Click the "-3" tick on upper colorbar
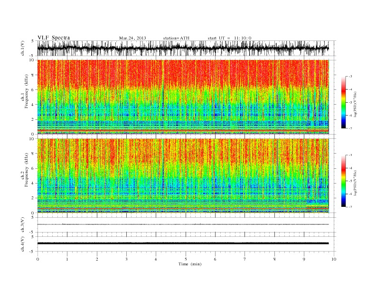Viewport: 376px width, 291px height. (350, 77)
